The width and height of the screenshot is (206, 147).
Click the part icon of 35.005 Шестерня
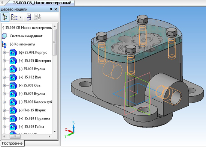[x=13, y=61]
